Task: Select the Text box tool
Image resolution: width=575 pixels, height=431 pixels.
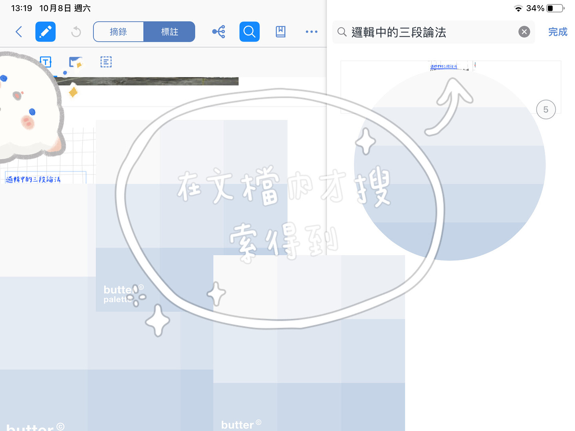Action: coord(46,62)
